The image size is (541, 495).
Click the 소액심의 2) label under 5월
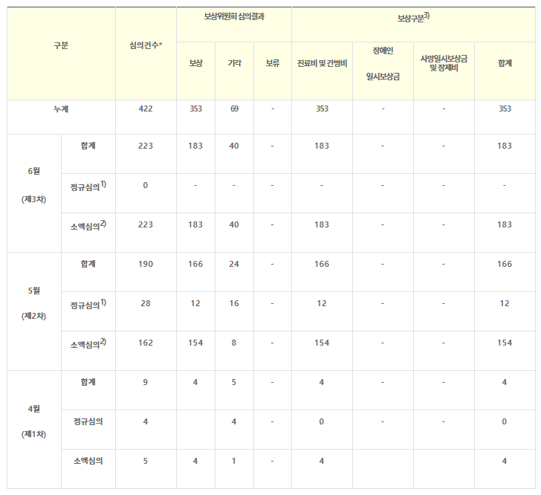(x=88, y=344)
